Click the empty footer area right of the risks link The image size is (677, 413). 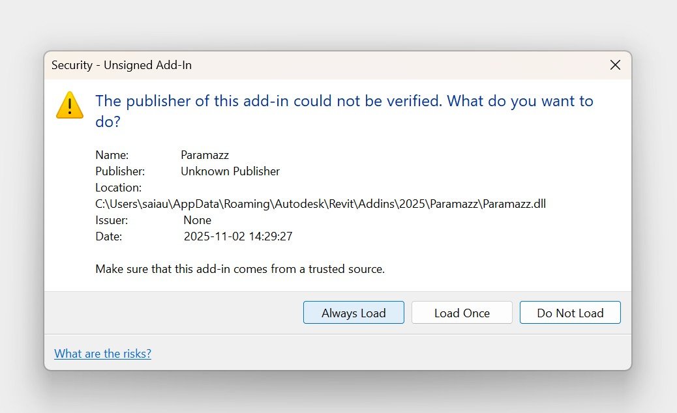pos(391,353)
